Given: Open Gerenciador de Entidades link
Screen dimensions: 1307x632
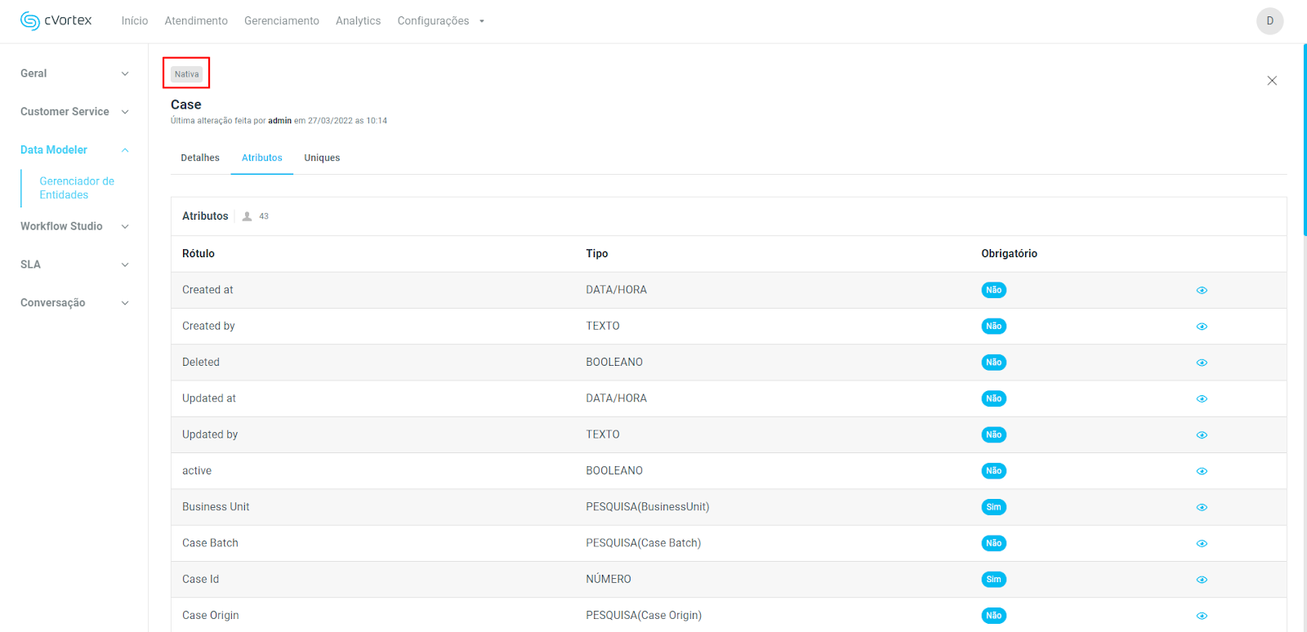Looking at the screenshot, I should 77,188.
